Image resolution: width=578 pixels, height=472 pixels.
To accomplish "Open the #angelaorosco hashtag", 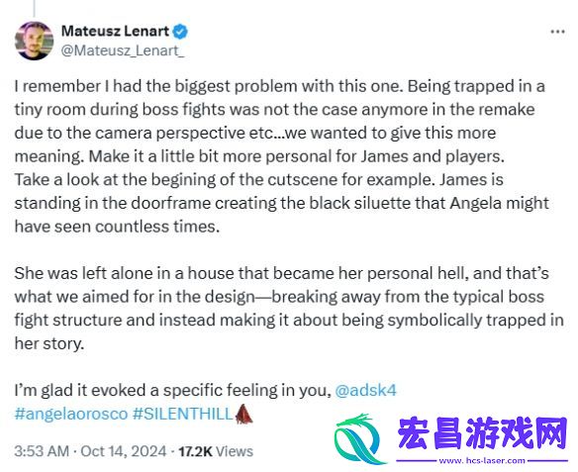I will [x=71, y=414].
